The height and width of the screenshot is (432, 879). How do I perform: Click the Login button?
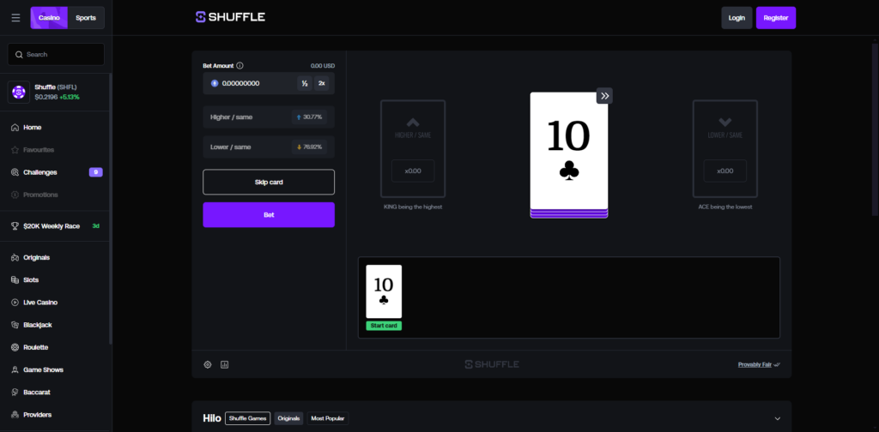coord(737,18)
